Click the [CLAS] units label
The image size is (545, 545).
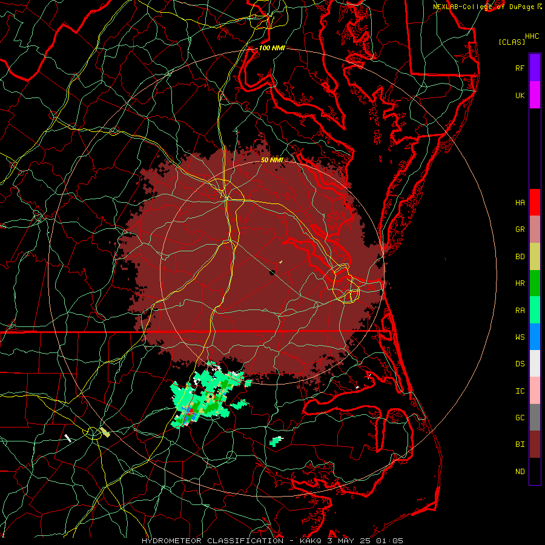pos(512,42)
